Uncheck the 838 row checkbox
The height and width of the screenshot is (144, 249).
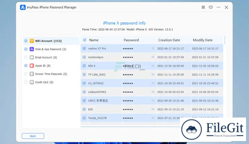coord(84,109)
